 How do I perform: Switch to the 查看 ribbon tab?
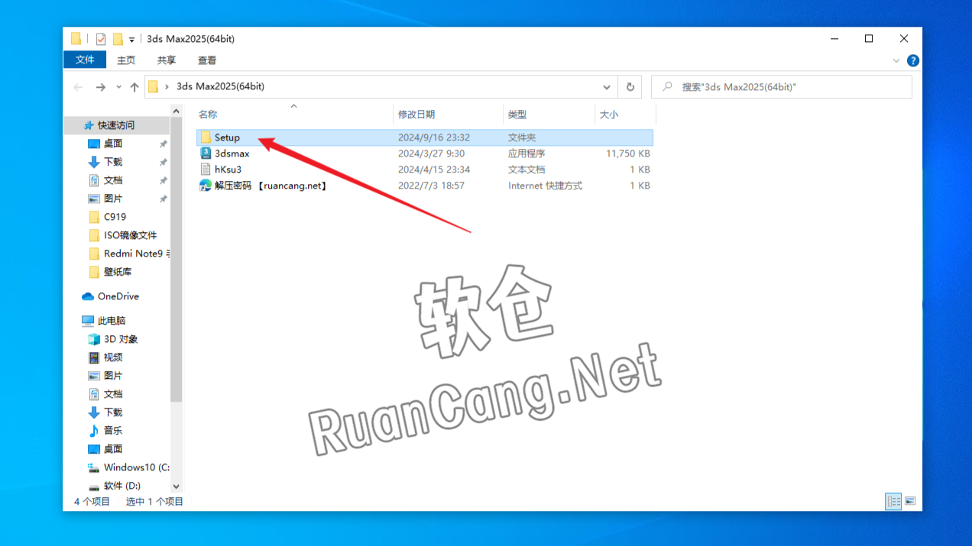tap(207, 60)
